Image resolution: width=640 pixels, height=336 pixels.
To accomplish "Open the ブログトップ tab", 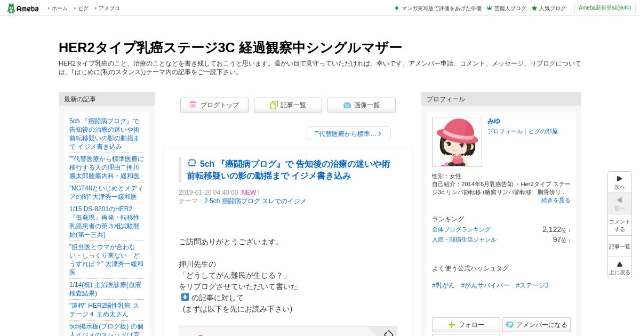I will tap(214, 105).
